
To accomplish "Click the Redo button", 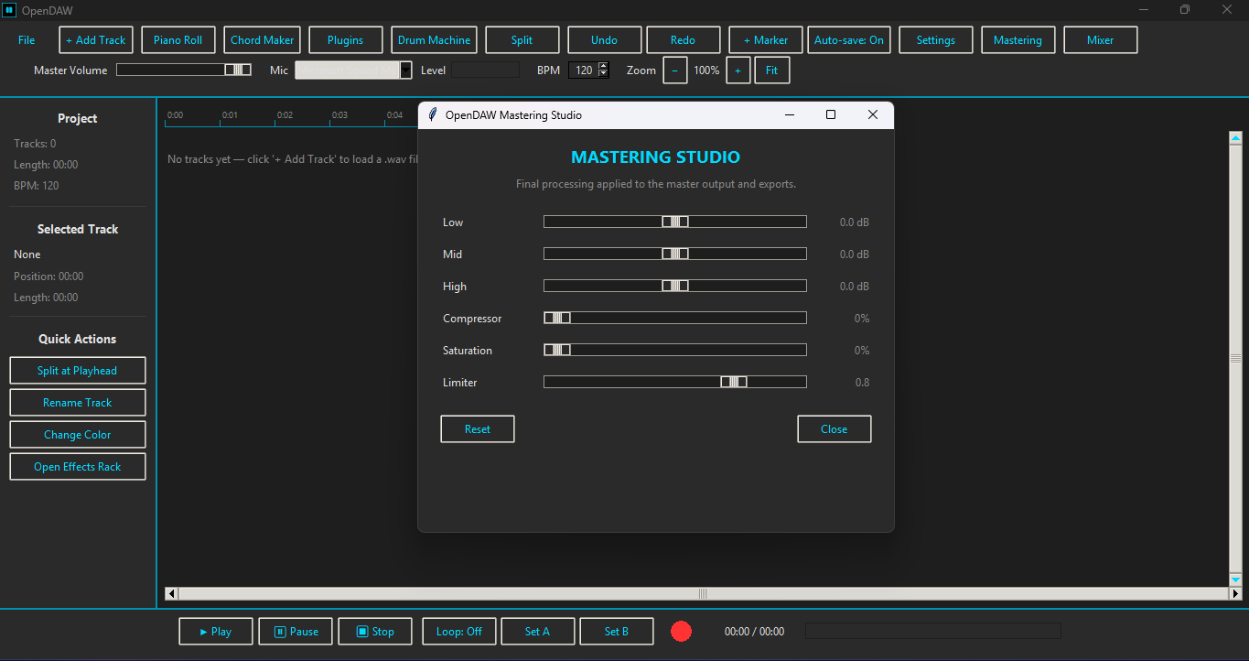I will point(684,40).
